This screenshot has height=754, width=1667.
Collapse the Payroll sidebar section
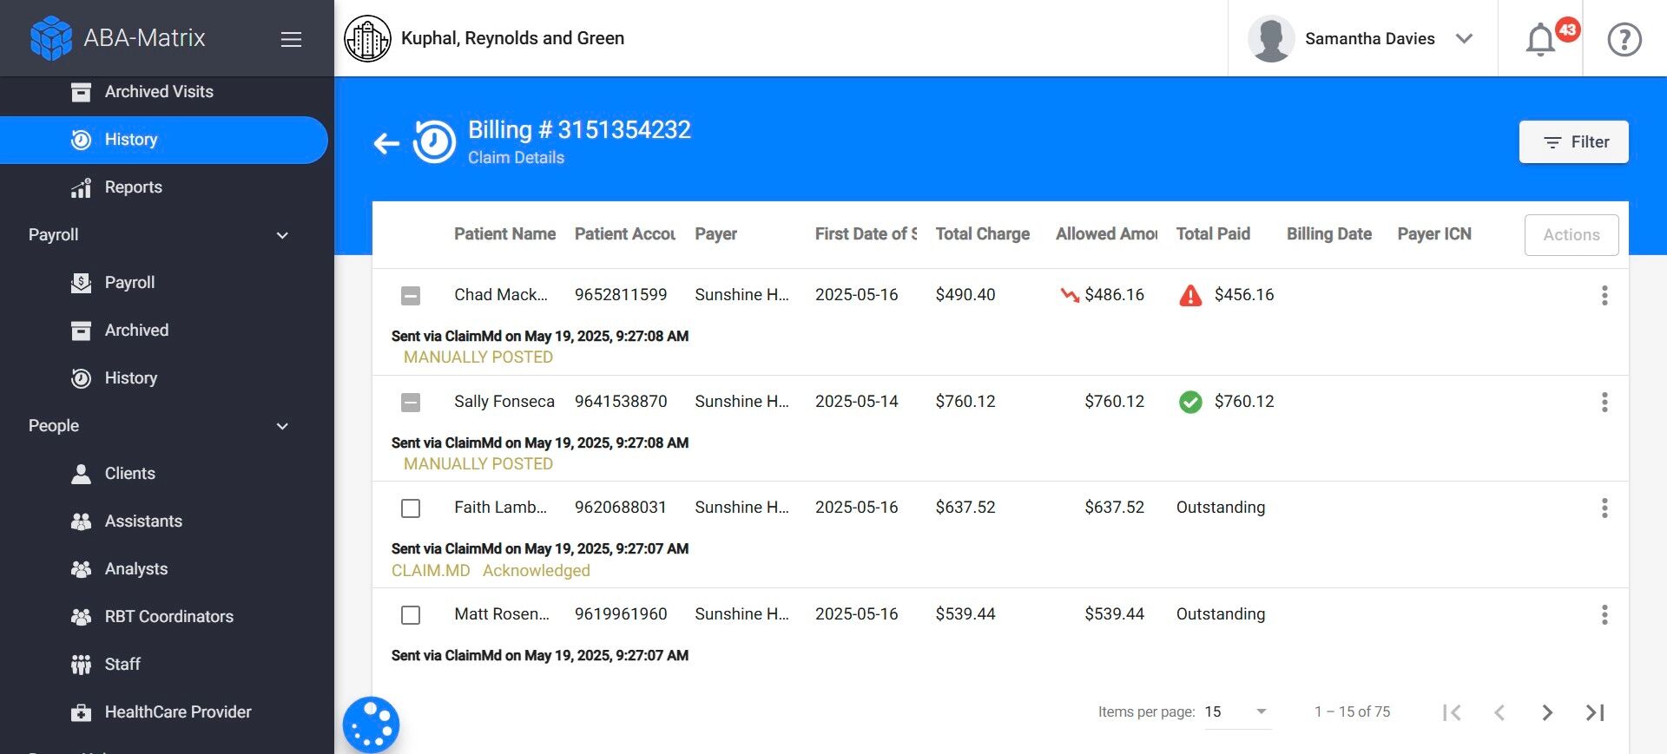pos(281,235)
